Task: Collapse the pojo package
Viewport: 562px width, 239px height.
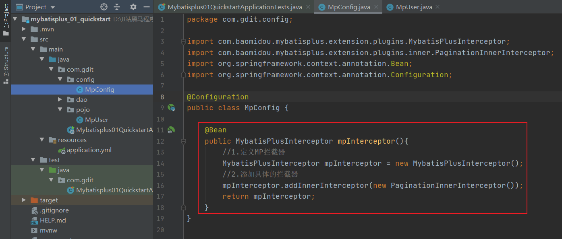Action: (x=59, y=109)
